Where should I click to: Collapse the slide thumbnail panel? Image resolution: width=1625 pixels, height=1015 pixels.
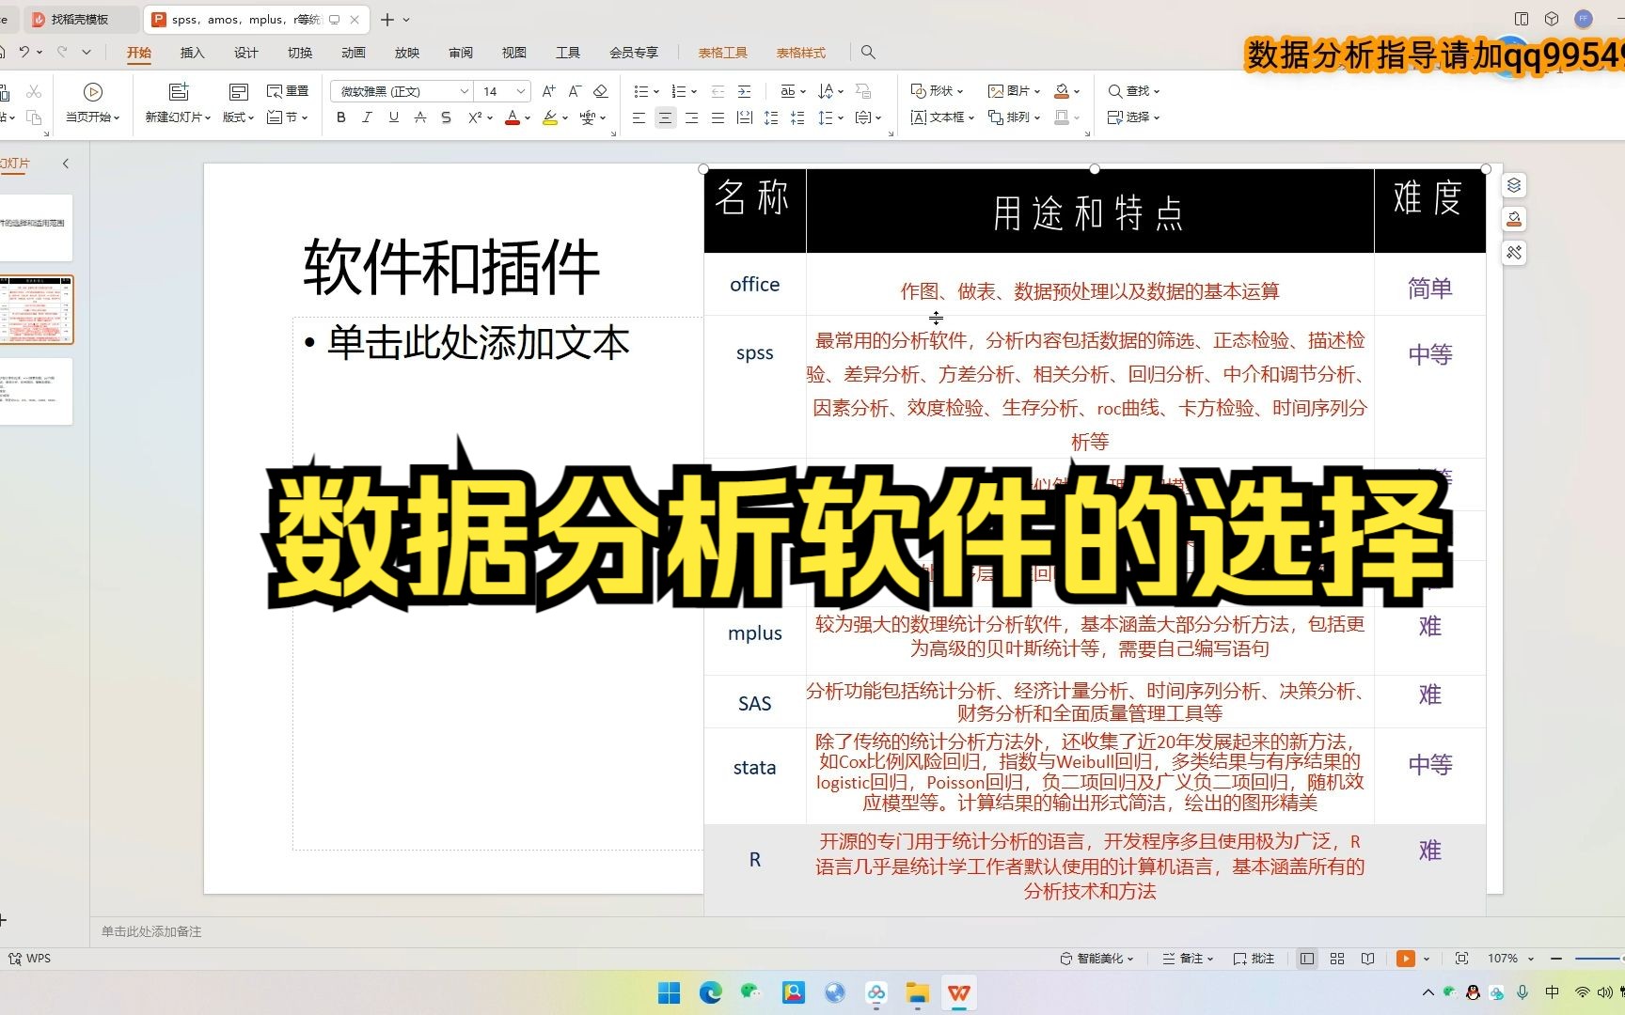pyautogui.click(x=66, y=164)
